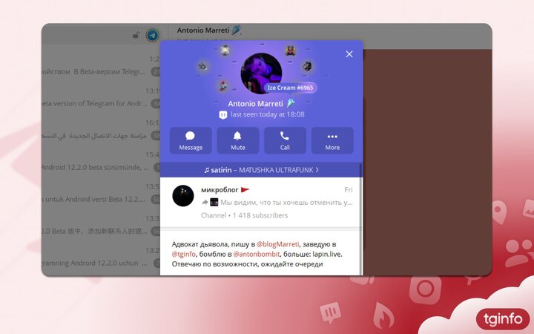The height and width of the screenshot is (334, 534).
Task: Click the Message button in the profile
Action: click(x=191, y=140)
